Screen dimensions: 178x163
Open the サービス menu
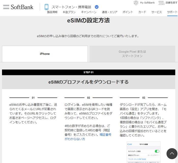coord(157,12)
